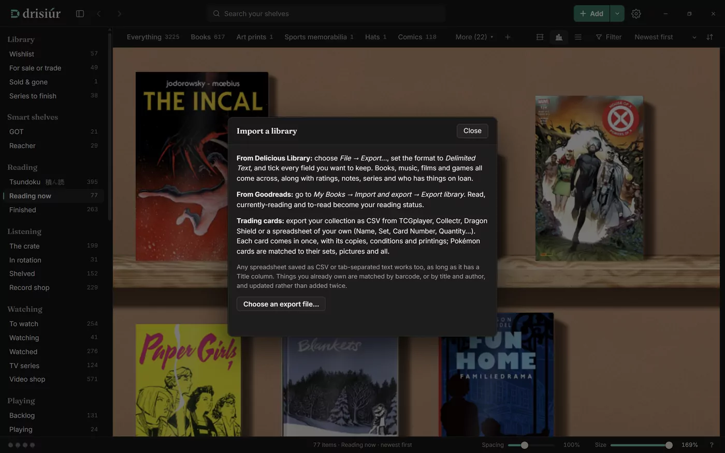Go forward with the right chevron
725x453 pixels.
119,13
